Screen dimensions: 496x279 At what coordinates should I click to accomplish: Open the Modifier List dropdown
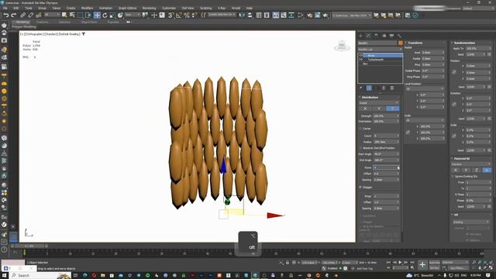(380, 50)
